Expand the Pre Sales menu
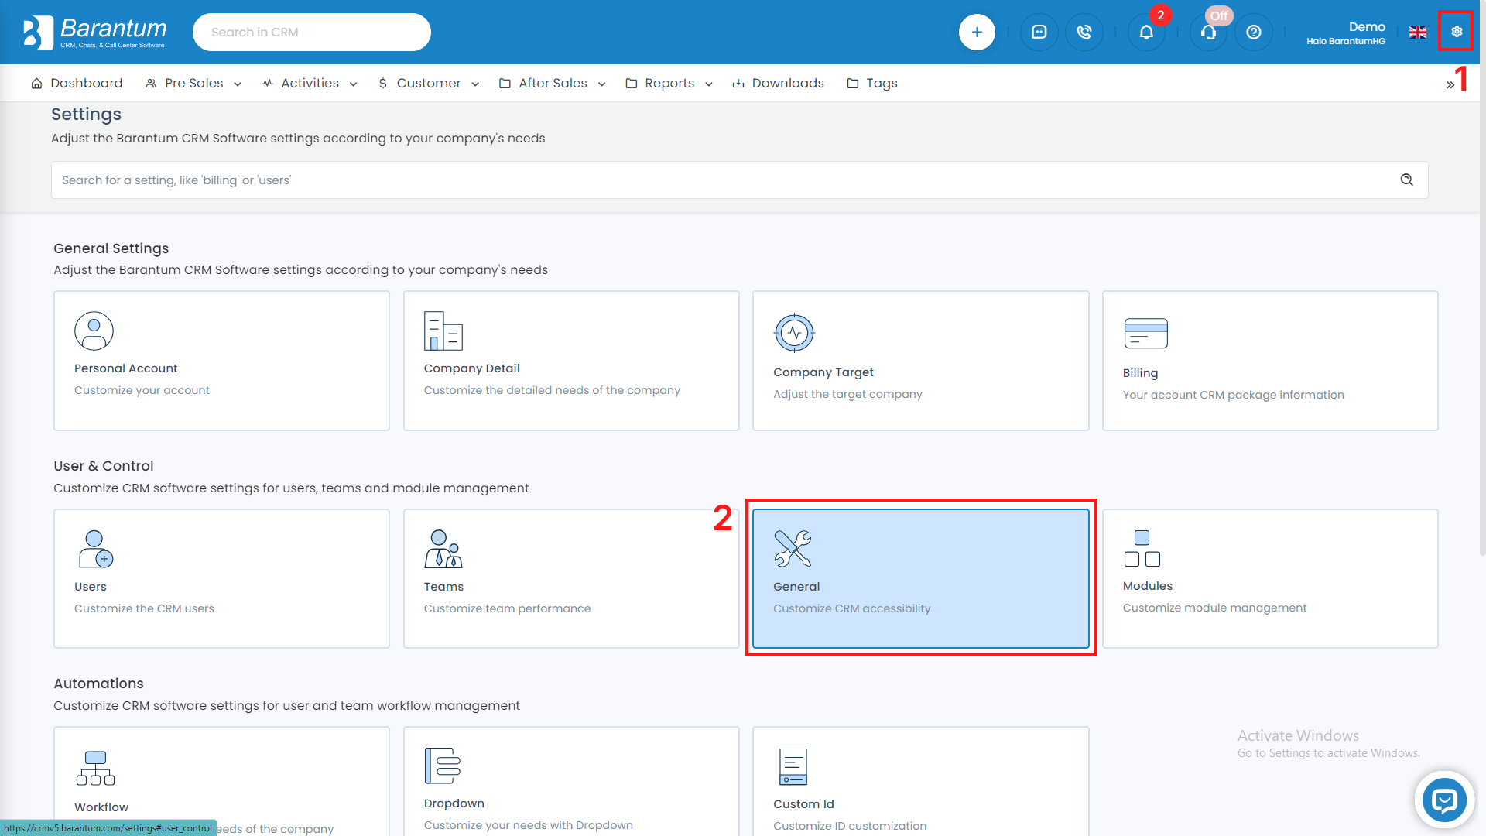1486x836 pixels. [193, 83]
